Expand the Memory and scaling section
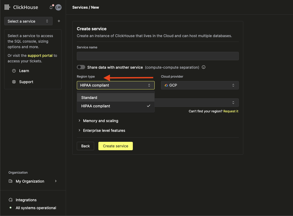This screenshot has height=216, width=293. [x=100, y=121]
